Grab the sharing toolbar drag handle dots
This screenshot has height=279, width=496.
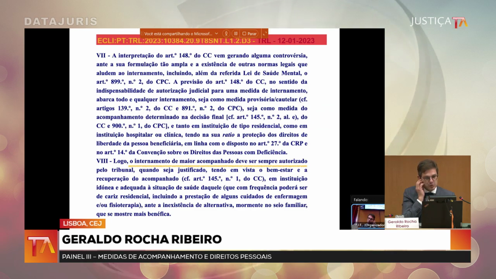coord(142,33)
